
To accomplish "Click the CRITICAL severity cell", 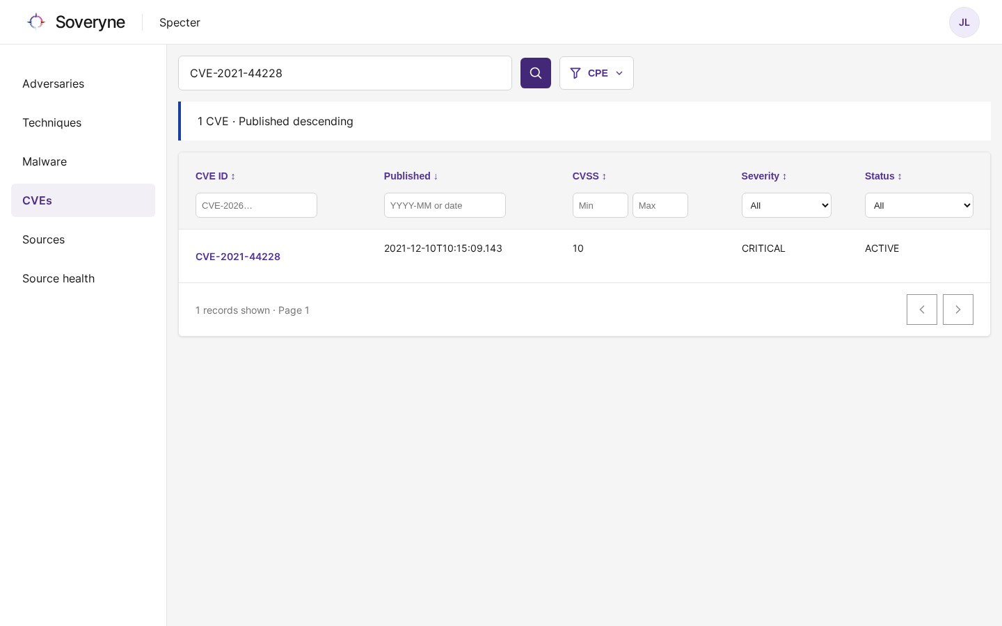I will [x=763, y=248].
